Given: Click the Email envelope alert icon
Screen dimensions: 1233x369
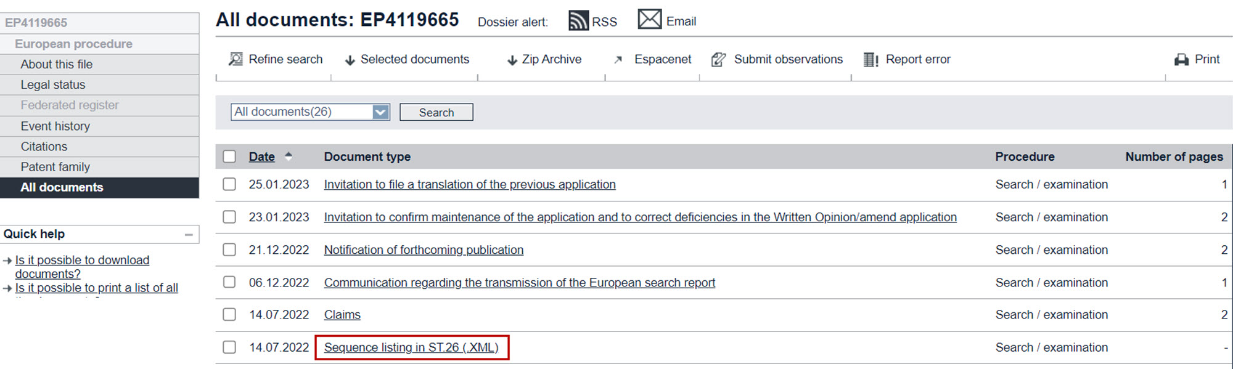Looking at the screenshot, I should tap(649, 19).
